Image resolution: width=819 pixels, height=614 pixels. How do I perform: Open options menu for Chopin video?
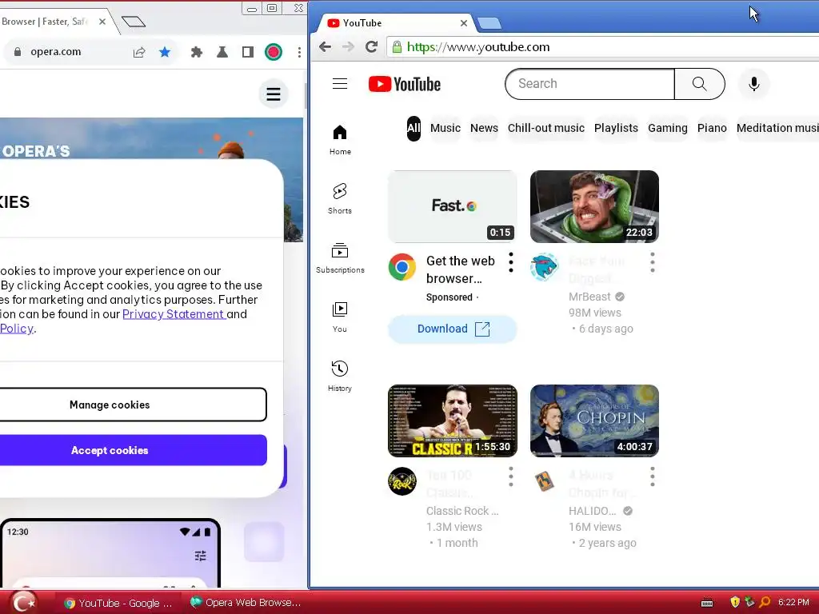(653, 476)
